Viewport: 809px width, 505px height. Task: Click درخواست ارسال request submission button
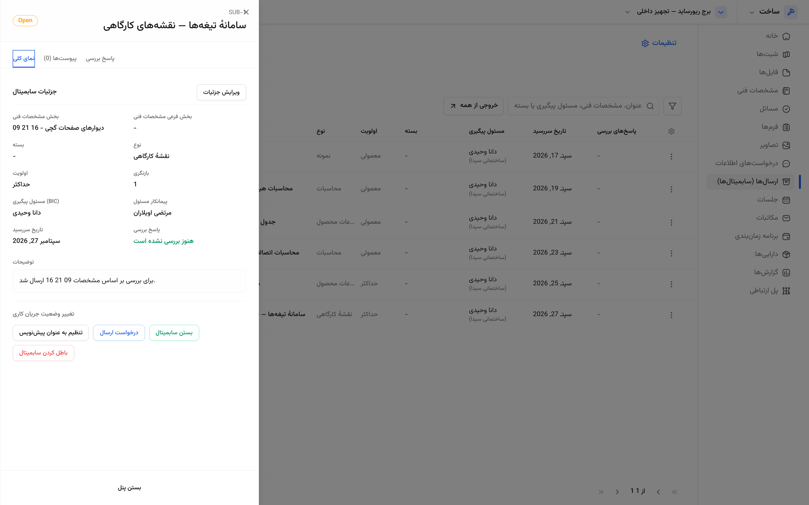point(119,333)
